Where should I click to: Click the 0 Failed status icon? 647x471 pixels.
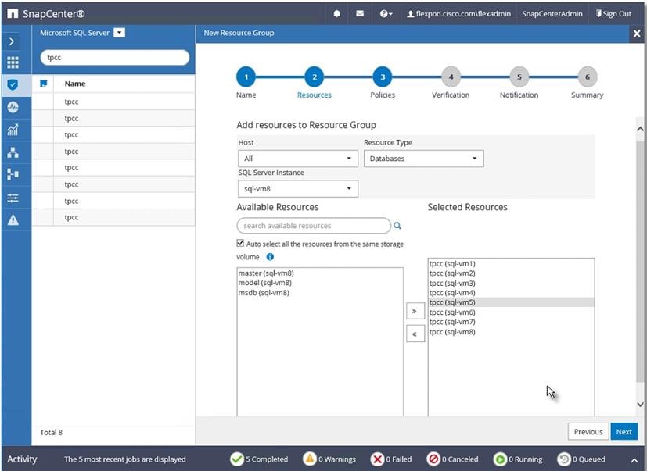click(x=377, y=459)
